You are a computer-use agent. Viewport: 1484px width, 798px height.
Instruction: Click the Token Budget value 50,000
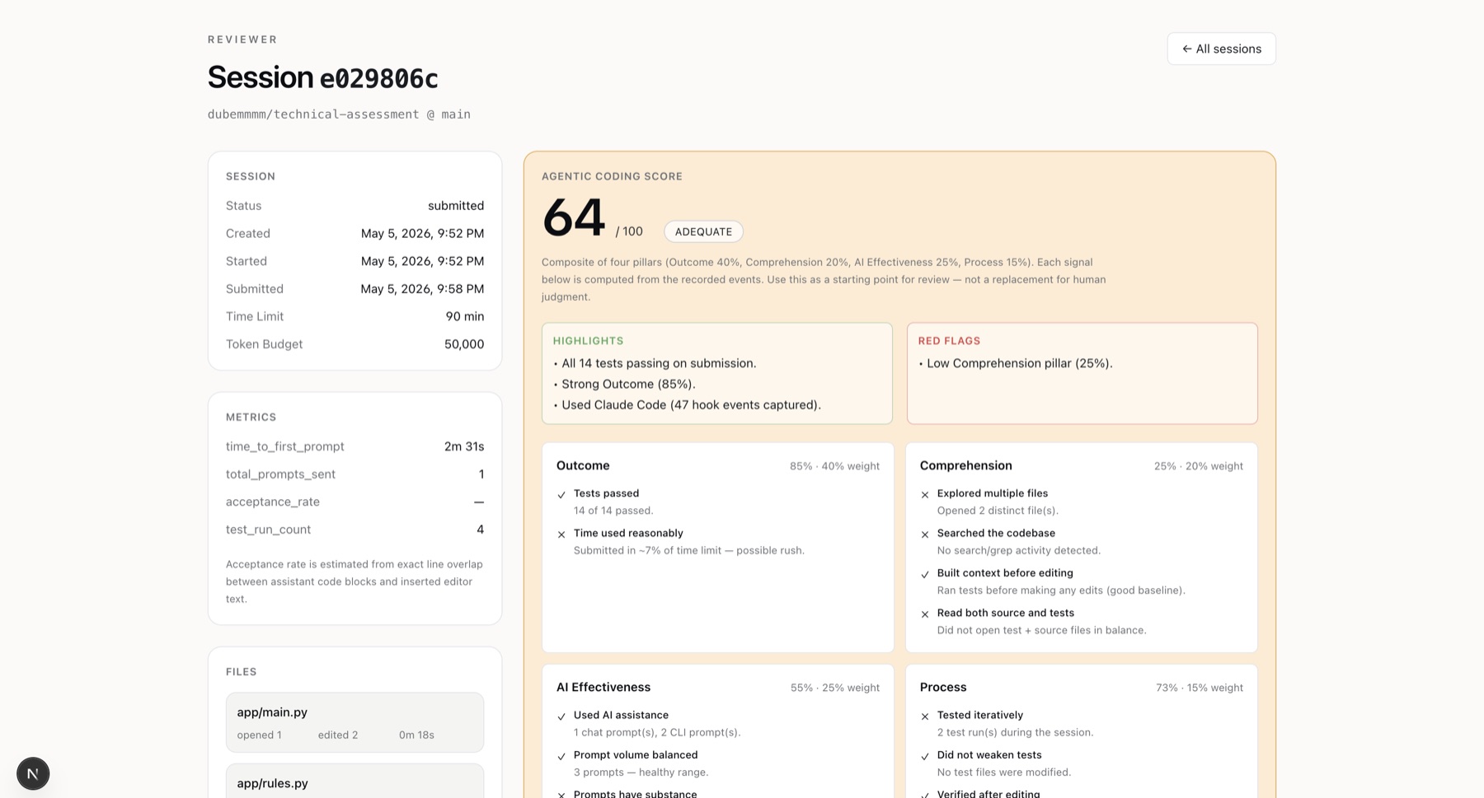click(x=464, y=344)
